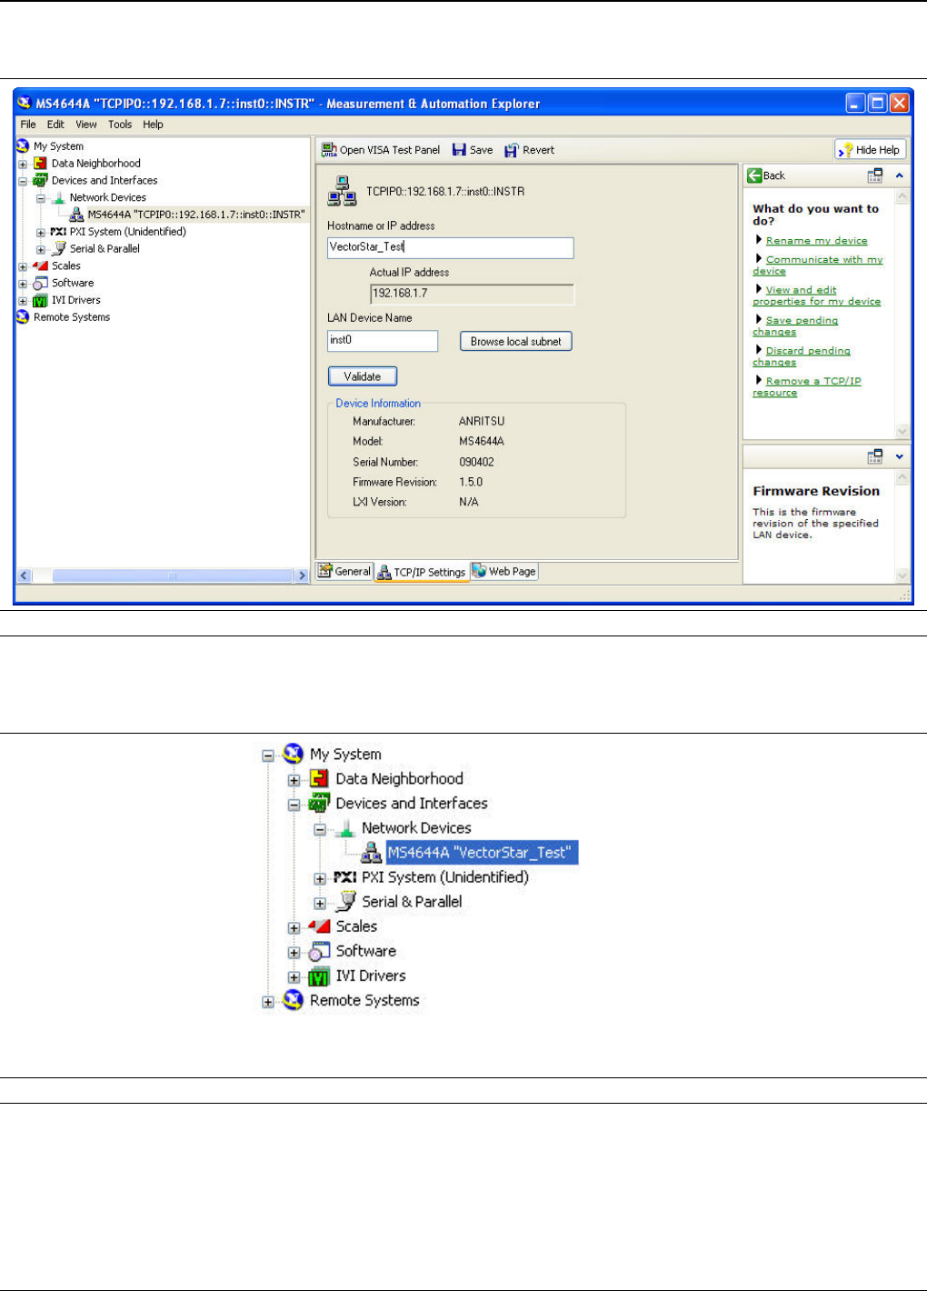Image resolution: width=927 pixels, height=1291 pixels.
Task: Open the View menu
Action: coord(86,125)
